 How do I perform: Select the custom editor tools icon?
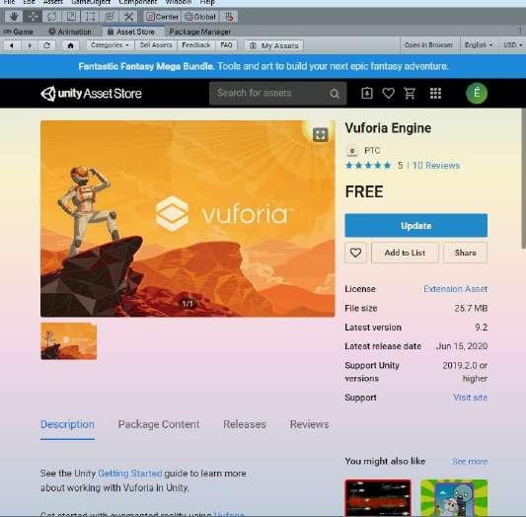128,17
